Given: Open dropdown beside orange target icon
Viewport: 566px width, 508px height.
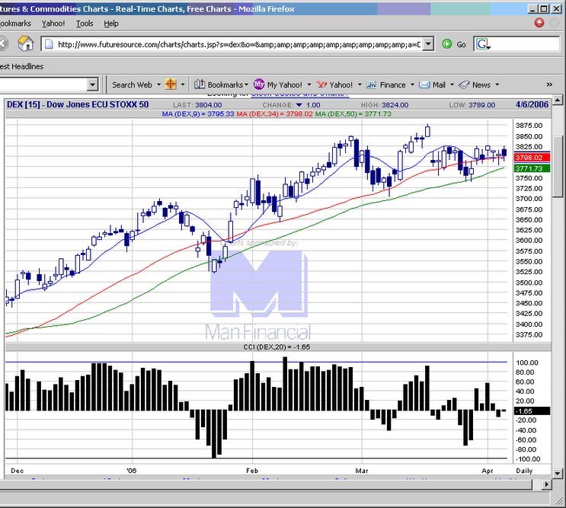Looking at the screenshot, I should (x=183, y=85).
